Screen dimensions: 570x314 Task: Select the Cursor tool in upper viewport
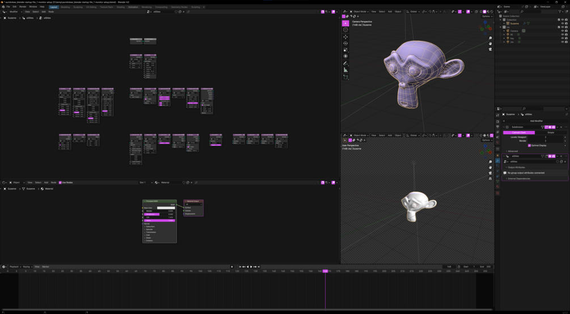[345, 30]
